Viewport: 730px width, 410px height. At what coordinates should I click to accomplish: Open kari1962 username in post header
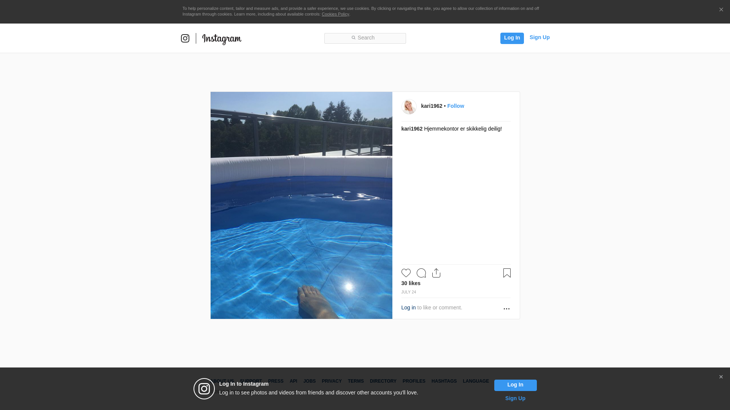pyautogui.click(x=432, y=106)
